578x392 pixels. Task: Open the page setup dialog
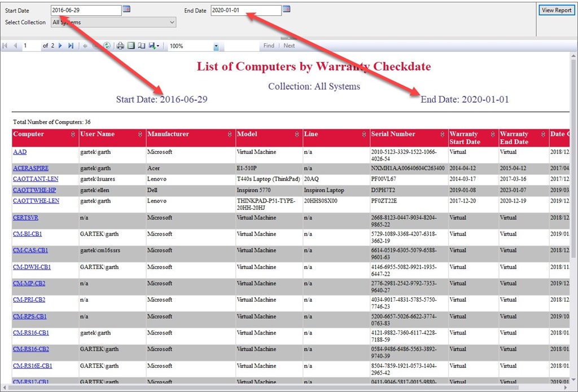click(x=142, y=46)
